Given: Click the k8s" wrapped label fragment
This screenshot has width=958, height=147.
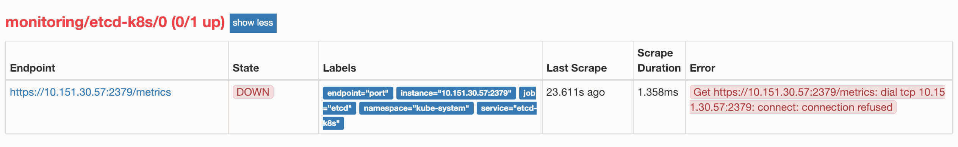Looking at the screenshot, I should (x=333, y=123).
